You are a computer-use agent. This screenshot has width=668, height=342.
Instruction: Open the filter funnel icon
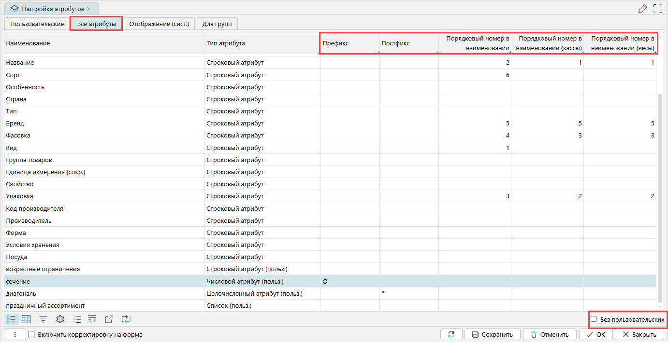tap(44, 319)
